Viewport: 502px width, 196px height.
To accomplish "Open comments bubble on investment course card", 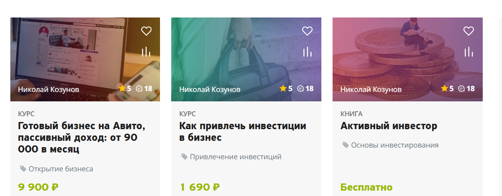I will pyautogui.click(x=305, y=88).
